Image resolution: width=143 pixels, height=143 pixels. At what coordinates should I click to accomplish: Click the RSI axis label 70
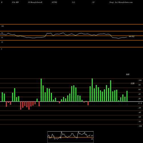[x=2, y=33]
